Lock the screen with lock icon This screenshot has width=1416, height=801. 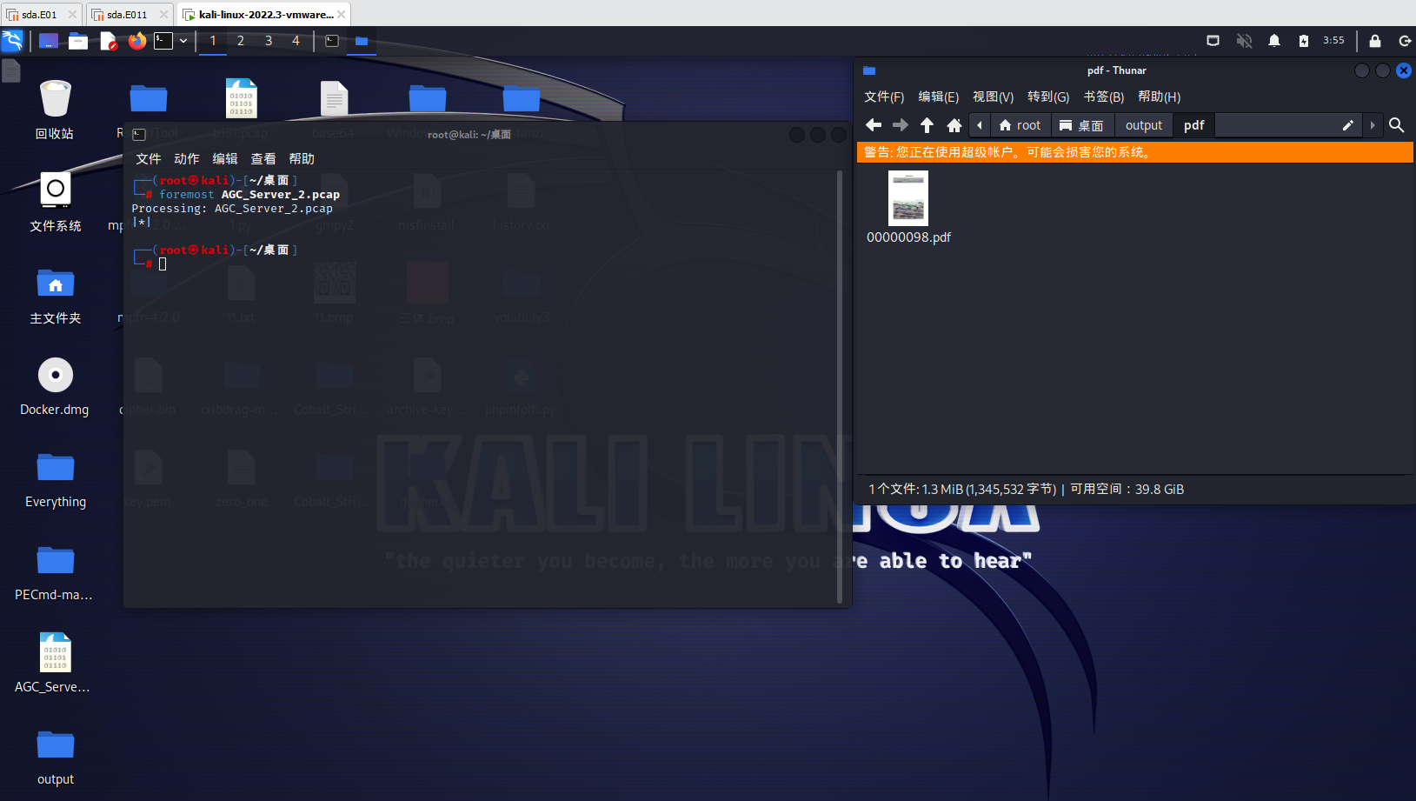[1375, 41]
